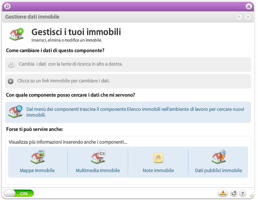Click the small lens icon beside Cambia i dati
The image size is (258, 202).
point(11,64)
